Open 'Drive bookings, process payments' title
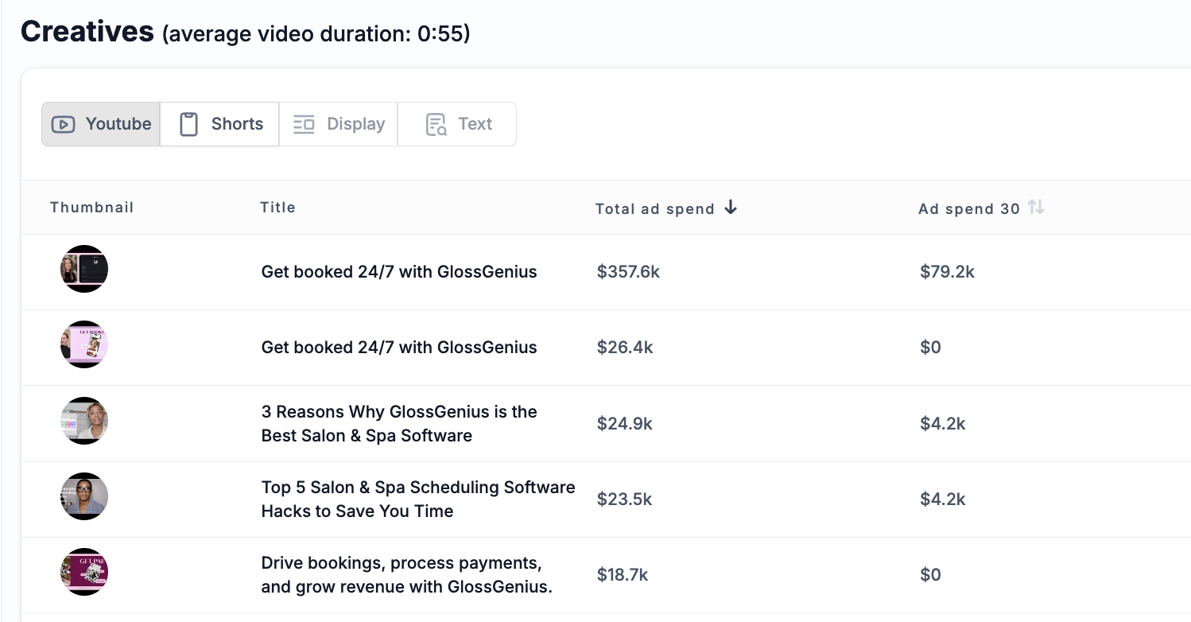The width and height of the screenshot is (1191, 622). [406, 575]
